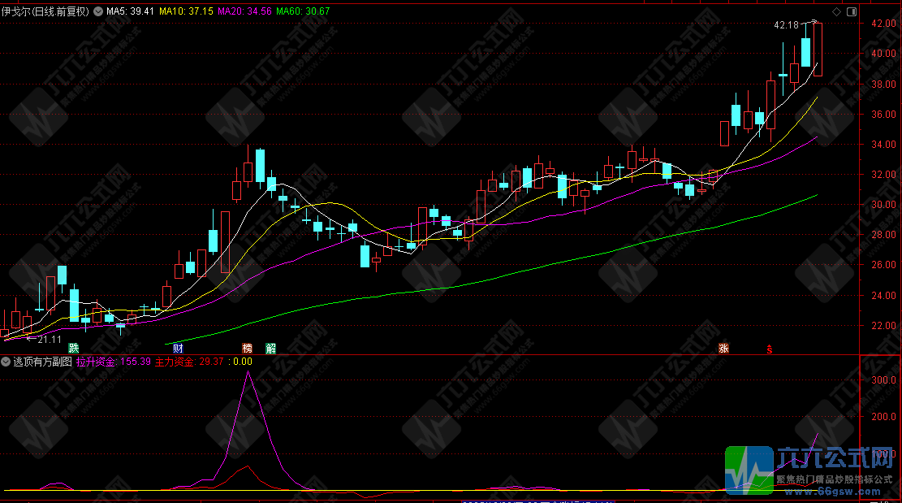This screenshot has width=902, height=503.
Task: Click the 解 event marker icon
Action: 270,349
